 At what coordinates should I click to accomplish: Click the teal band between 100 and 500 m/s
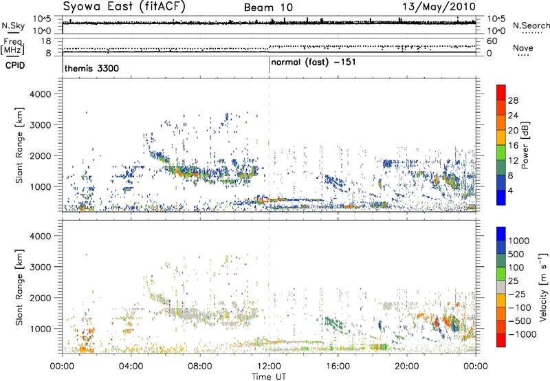pos(501,261)
